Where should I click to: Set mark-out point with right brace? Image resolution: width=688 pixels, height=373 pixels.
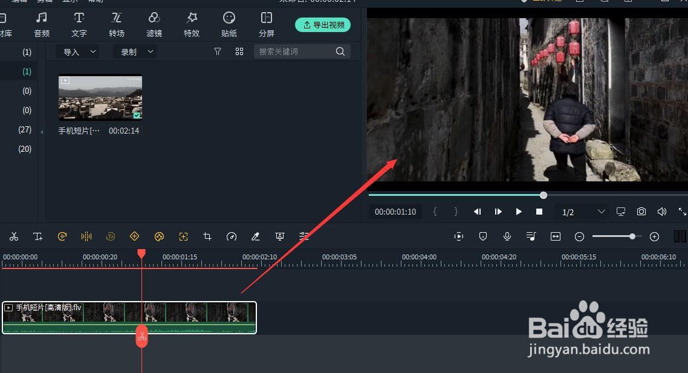(456, 212)
